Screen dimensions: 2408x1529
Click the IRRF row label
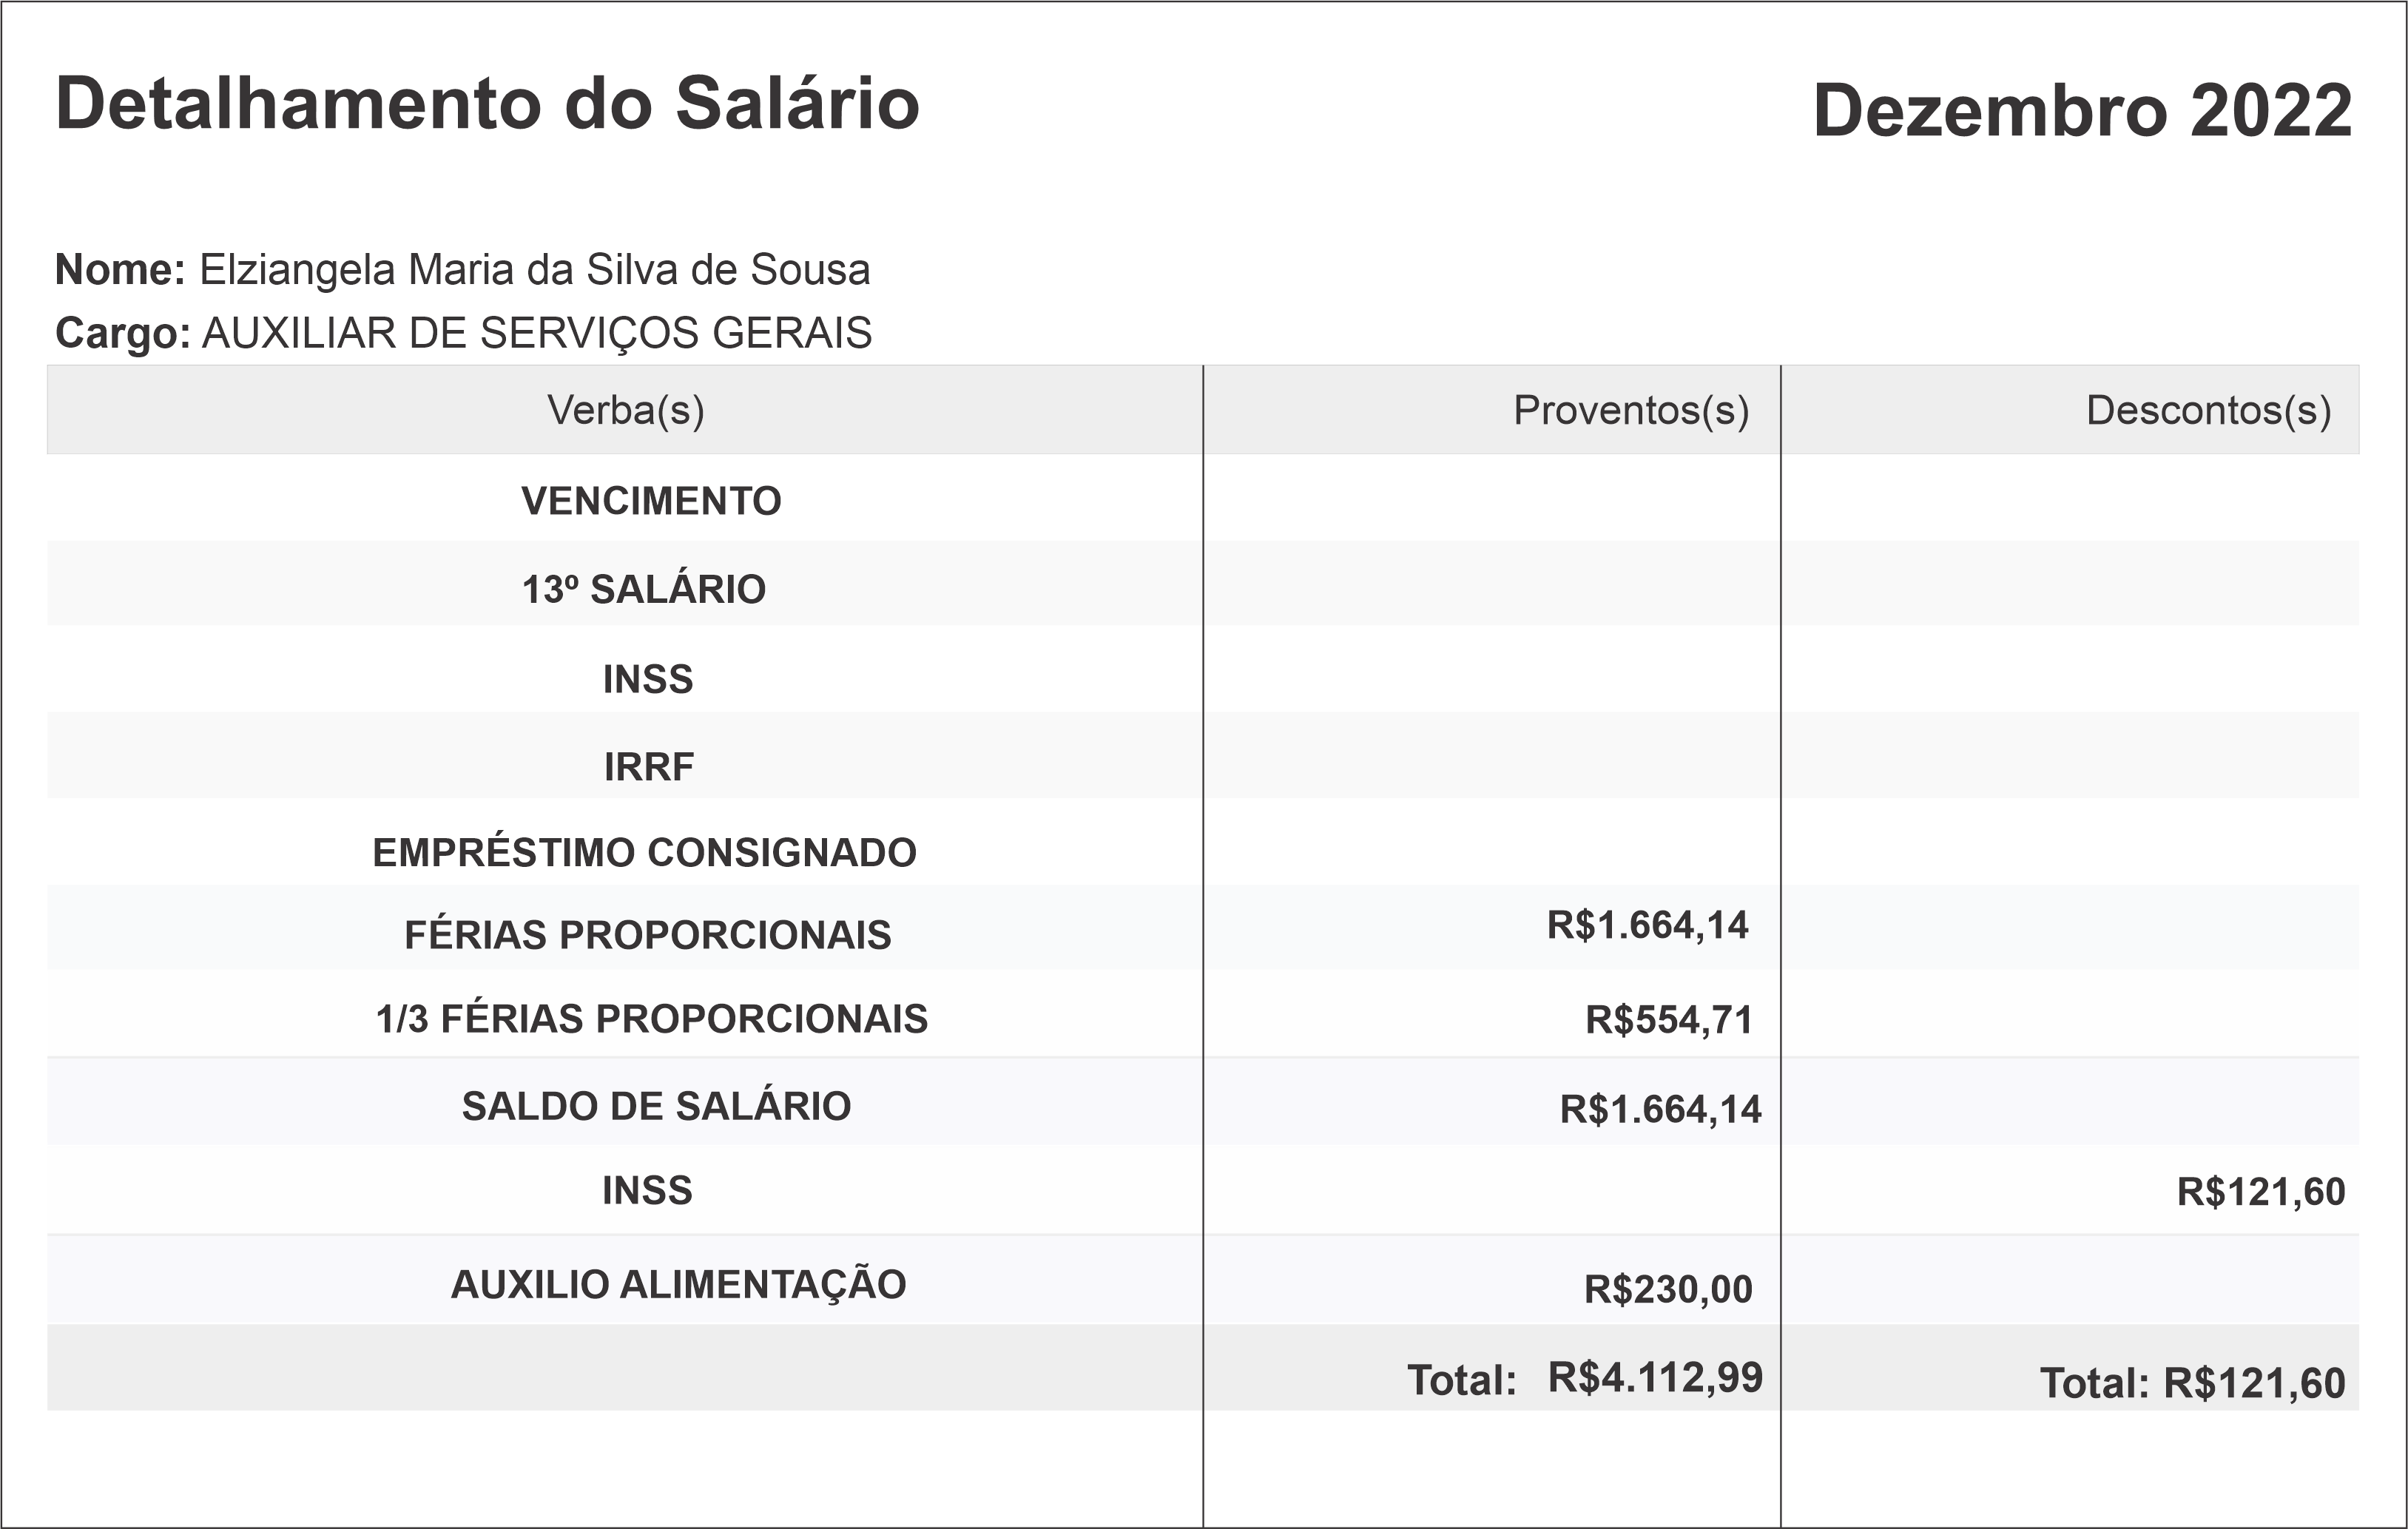click(648, 767)
